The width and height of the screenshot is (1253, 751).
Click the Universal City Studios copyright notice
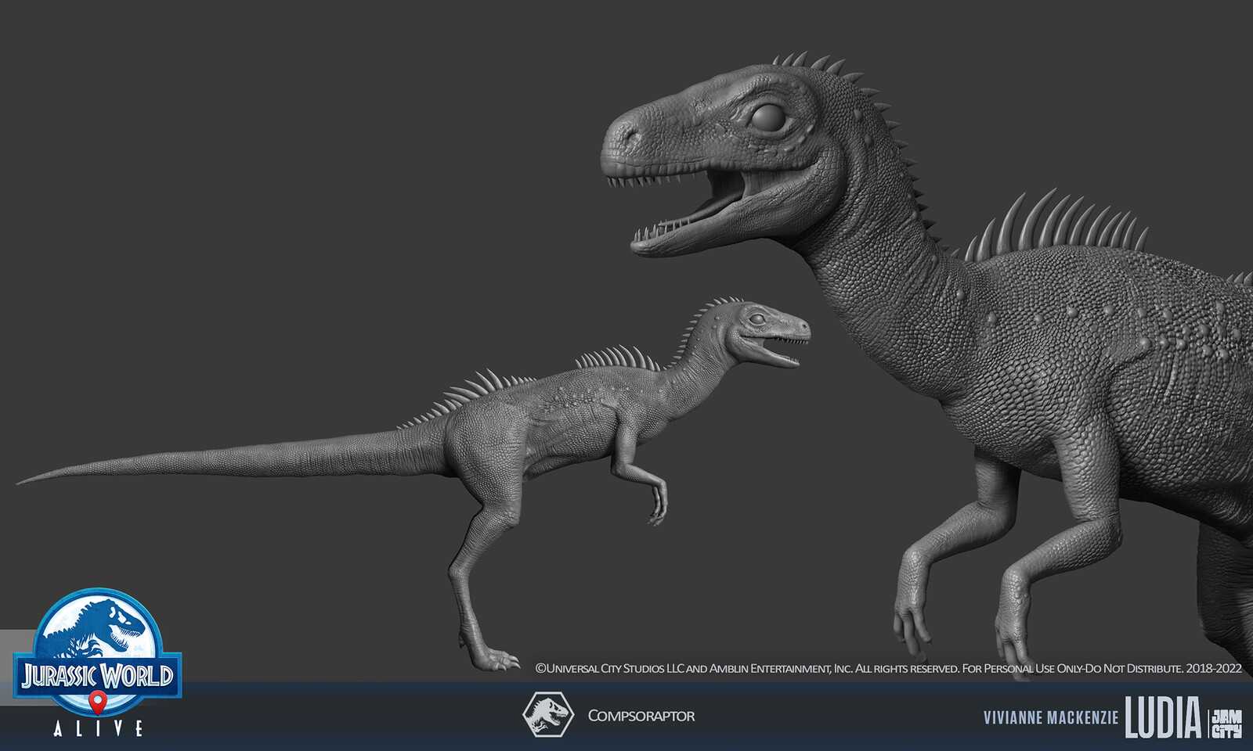(x=888, y=668)
